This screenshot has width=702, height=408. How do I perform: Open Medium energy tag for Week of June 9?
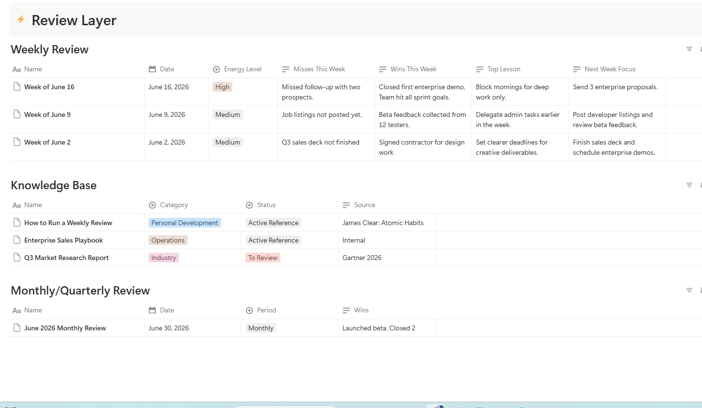(228, 114)
